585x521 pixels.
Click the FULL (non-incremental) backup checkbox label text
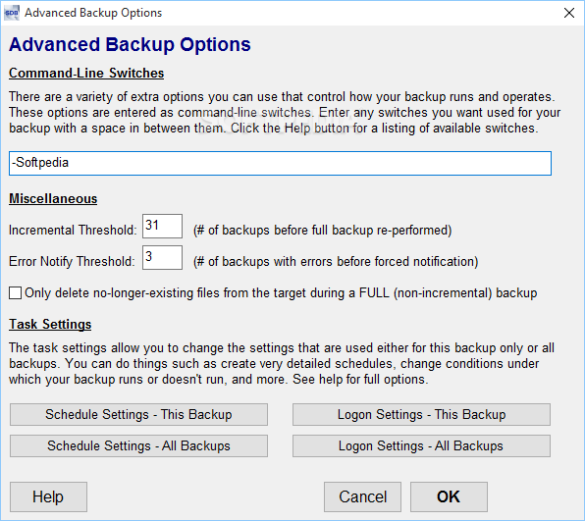click(x=281, y=293)
